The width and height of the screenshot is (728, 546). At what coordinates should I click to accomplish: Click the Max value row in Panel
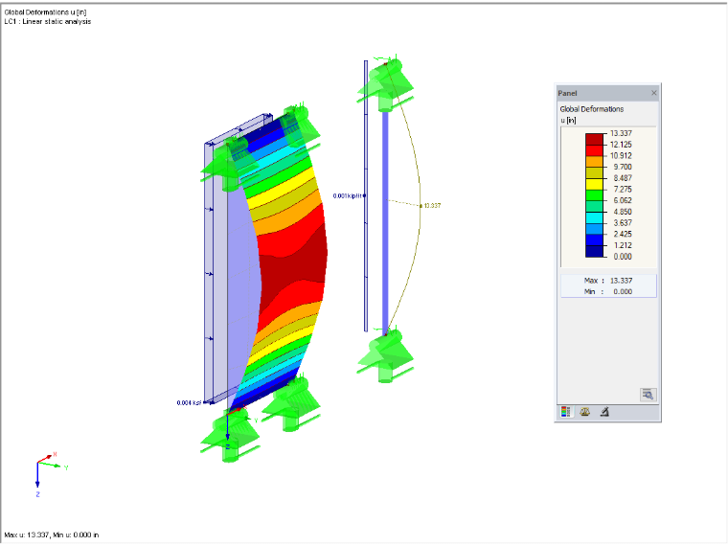[608, 281]
